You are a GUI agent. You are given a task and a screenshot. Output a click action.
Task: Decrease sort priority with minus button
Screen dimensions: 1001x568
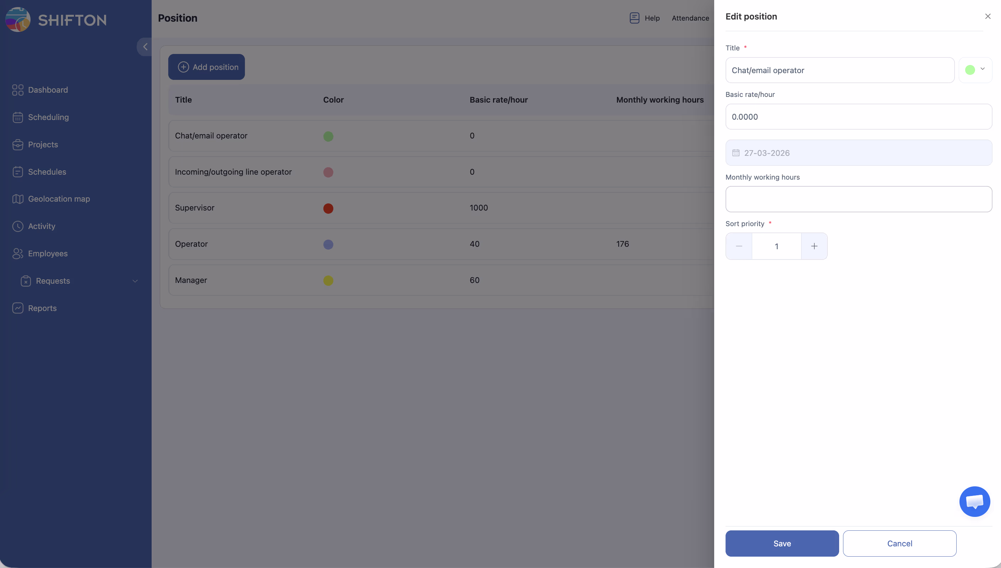point(739,246)
